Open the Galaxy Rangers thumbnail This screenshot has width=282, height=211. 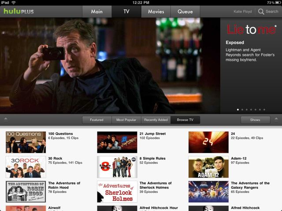click(x=208, y=192)
